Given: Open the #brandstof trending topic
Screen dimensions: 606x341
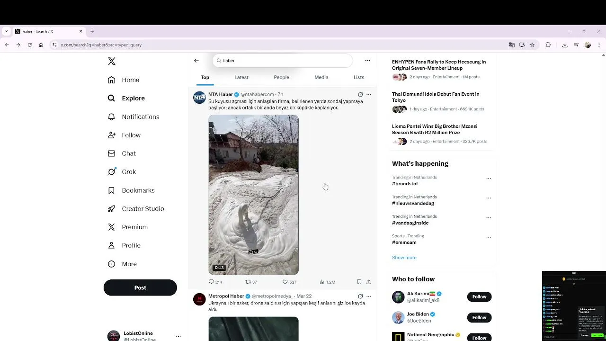Looking at the screenshot, I should (405, 184).
